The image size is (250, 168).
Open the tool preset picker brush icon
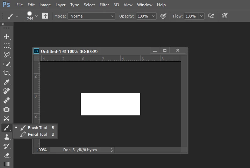pos(10,16)
